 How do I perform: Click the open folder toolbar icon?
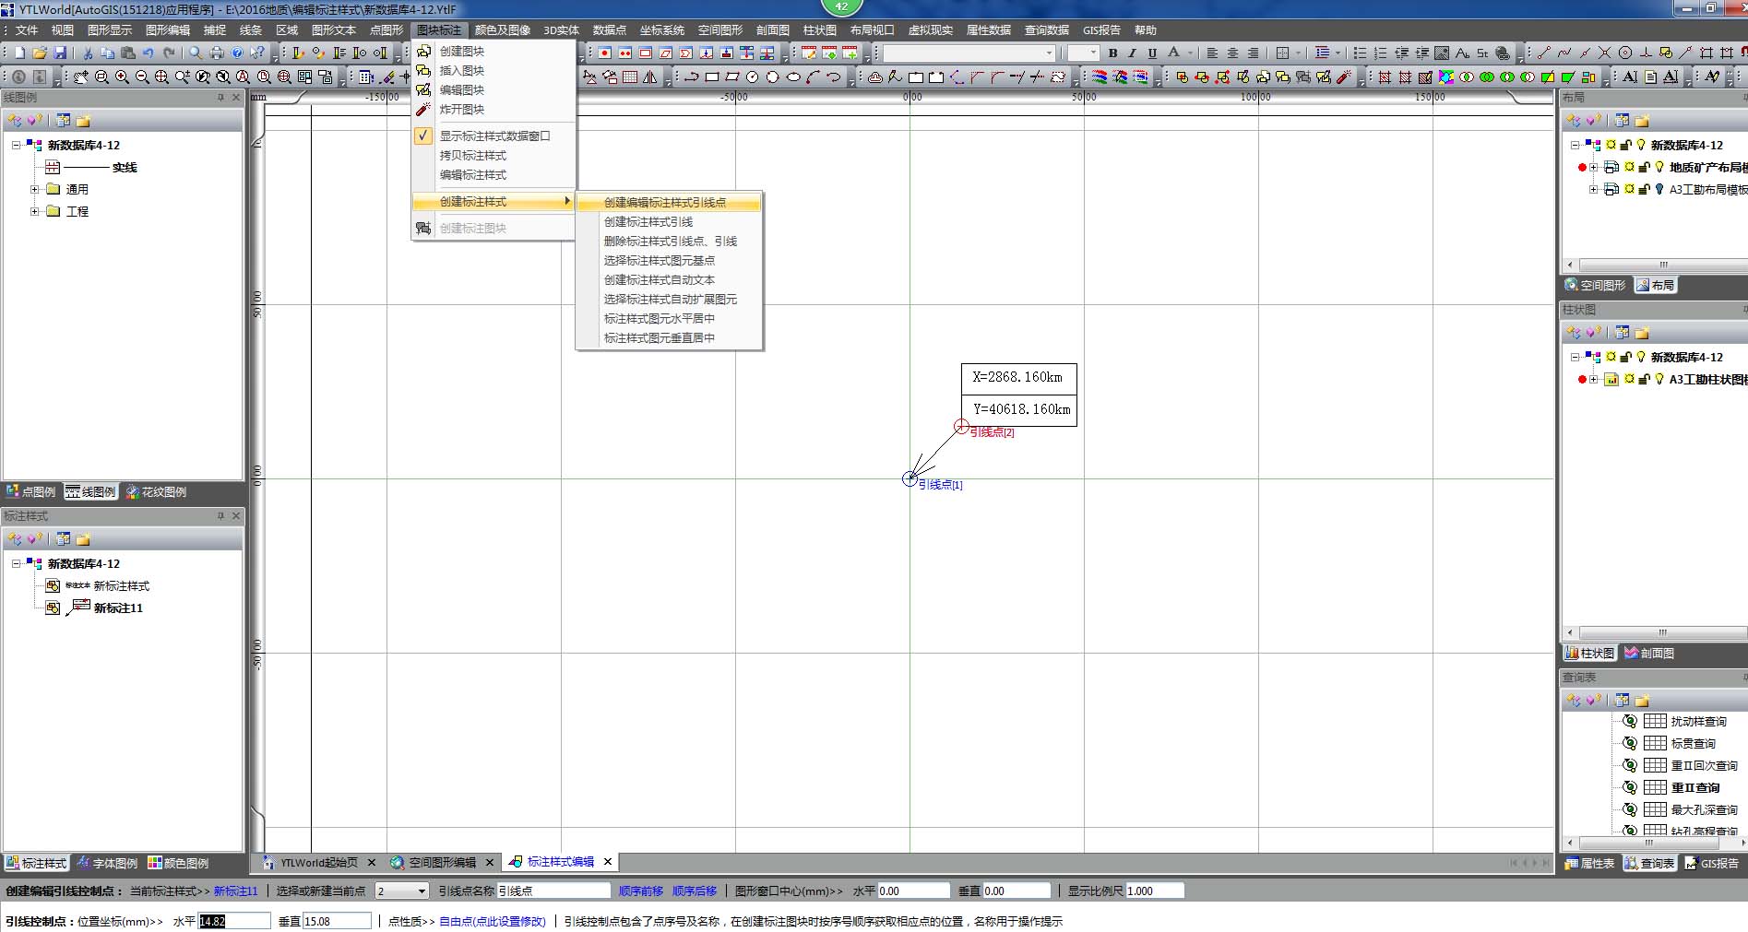(x=40, y=53)
